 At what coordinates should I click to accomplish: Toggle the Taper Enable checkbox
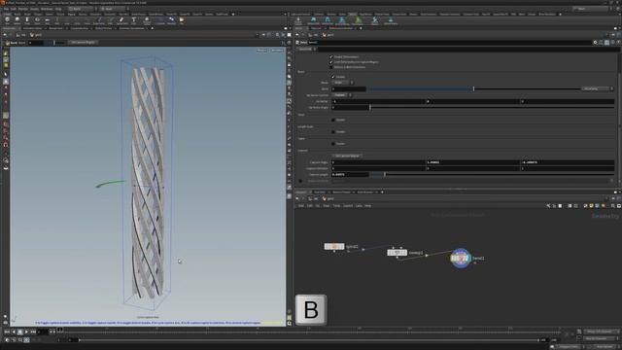(333, 144)
